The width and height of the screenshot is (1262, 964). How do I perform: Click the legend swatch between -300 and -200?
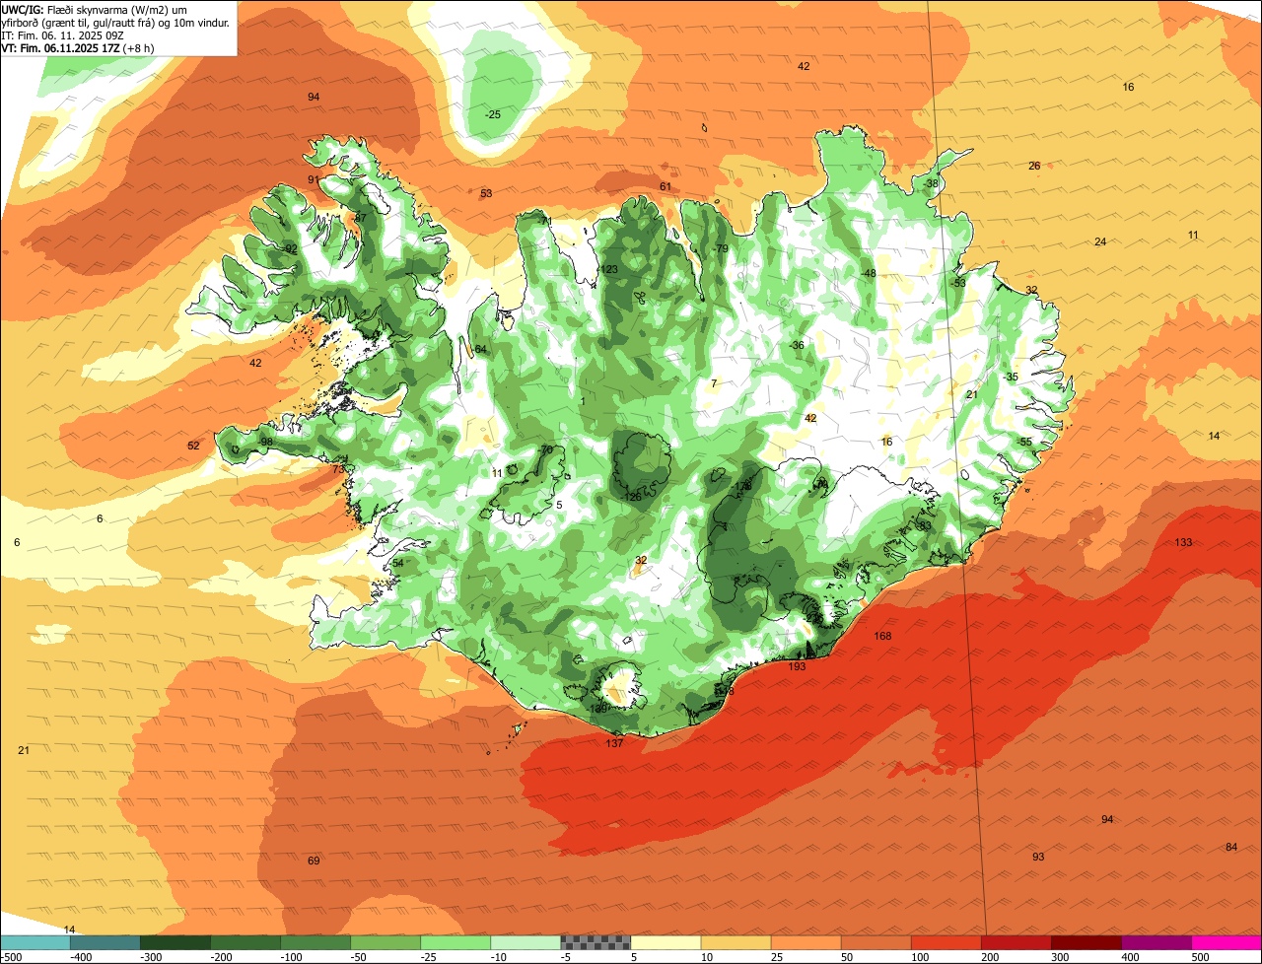click(x=175, y=942)
